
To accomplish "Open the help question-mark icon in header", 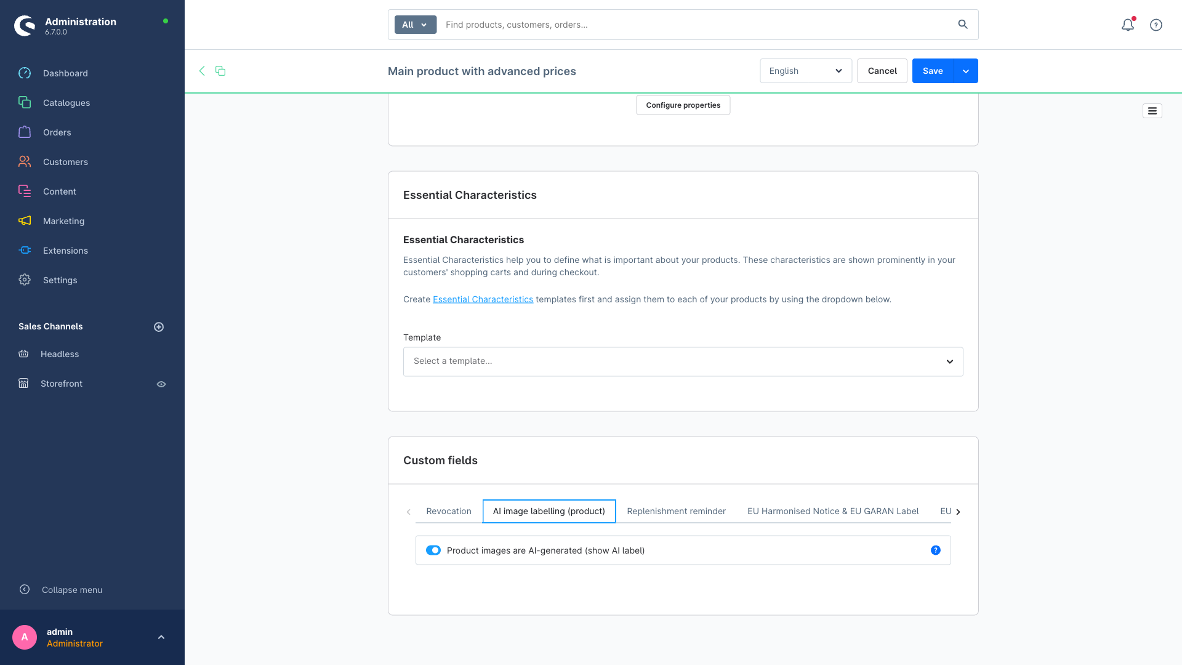I will click(1156, 25).
